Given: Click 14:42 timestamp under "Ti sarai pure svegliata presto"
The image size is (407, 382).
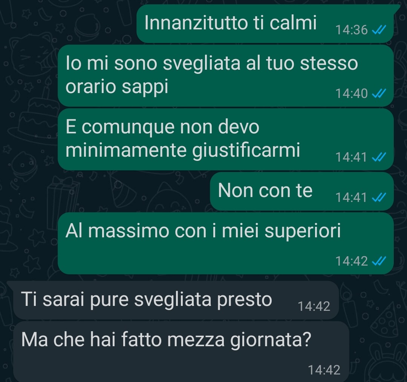Looking at the screenshot, I should pyautogui.click(x=314, y=306).
